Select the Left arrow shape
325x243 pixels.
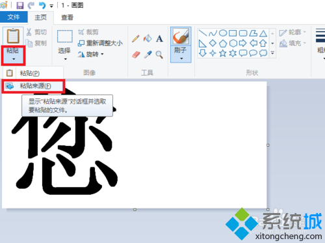[x=253, y=43]
